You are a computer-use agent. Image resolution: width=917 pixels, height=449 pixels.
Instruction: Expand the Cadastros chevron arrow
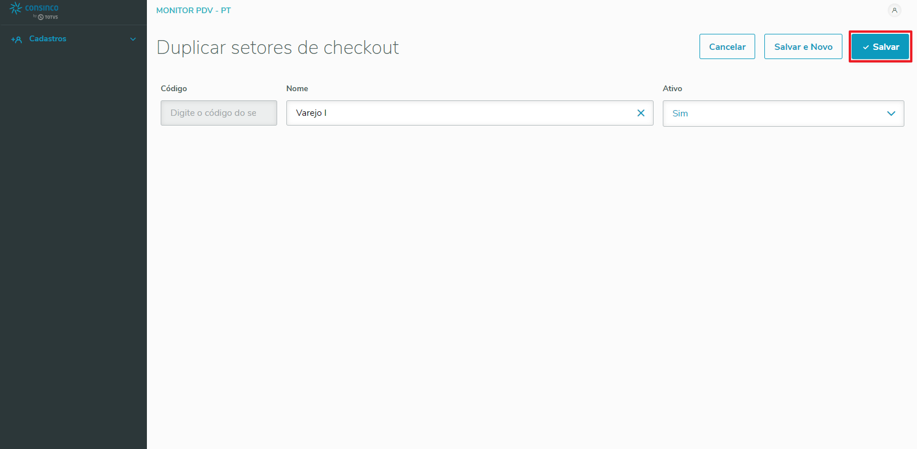(x=133, y=39)
